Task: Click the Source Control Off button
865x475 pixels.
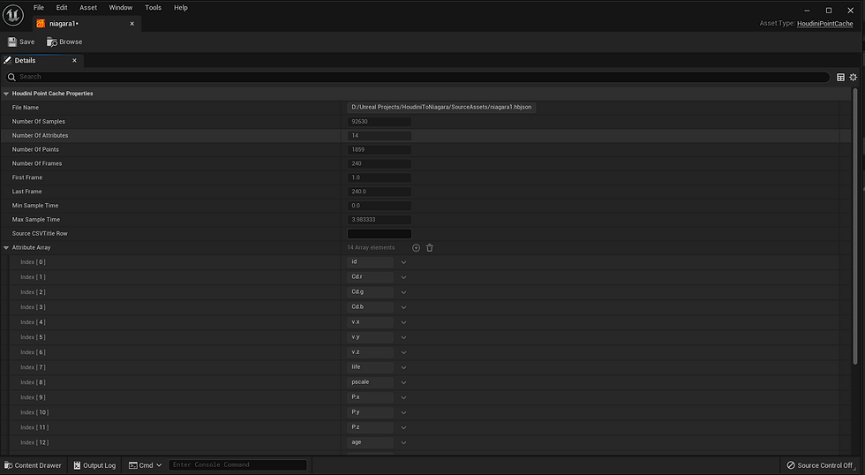Action: pyautogui.click(x=820, y=465)
